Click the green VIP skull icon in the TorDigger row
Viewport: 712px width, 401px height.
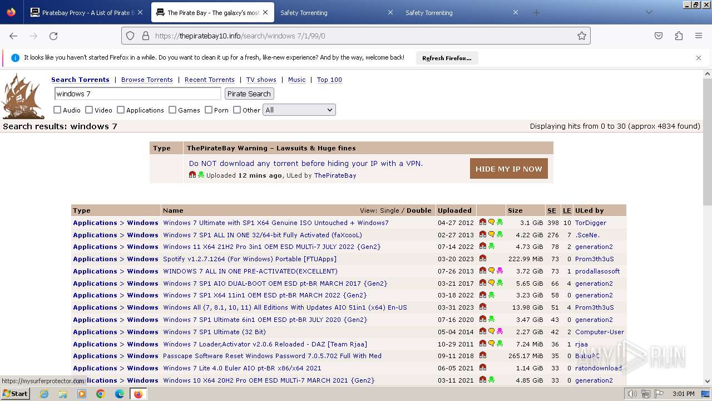tap(500, 222)
